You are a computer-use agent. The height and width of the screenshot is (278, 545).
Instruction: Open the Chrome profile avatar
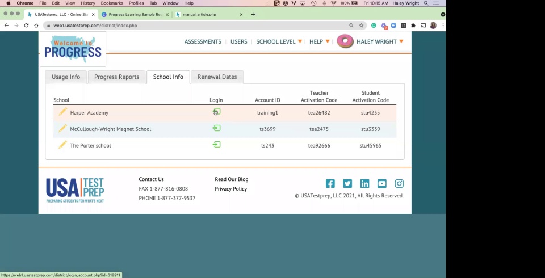pyautogui.click(x=433, y=26)
